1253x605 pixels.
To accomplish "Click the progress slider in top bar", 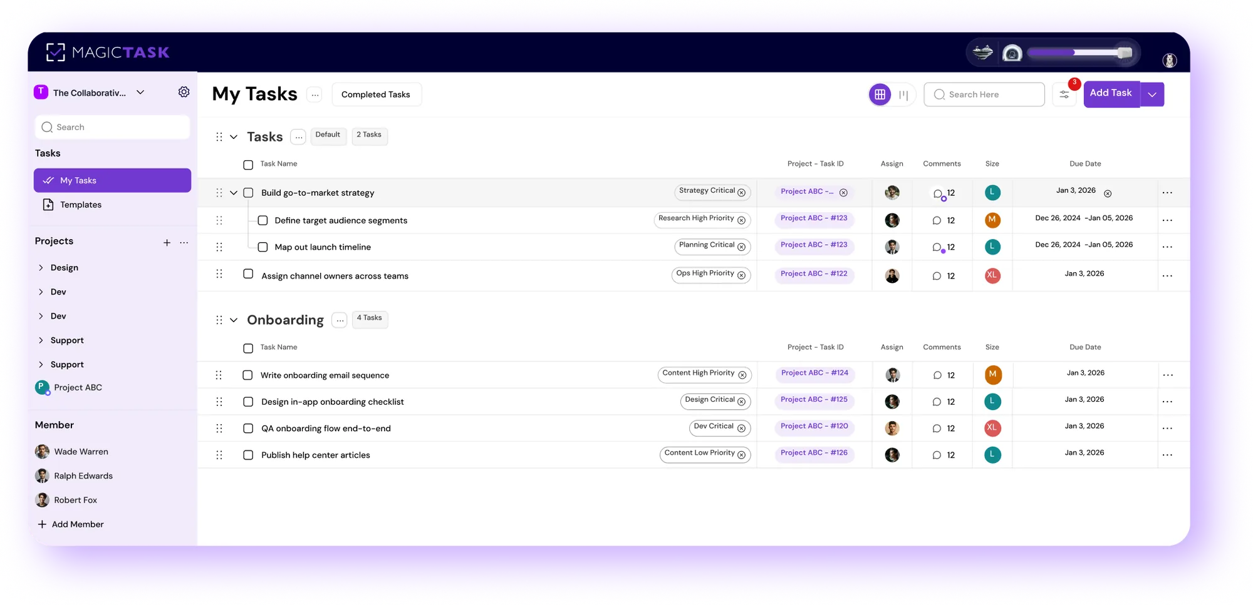I will click(1080, 53).
